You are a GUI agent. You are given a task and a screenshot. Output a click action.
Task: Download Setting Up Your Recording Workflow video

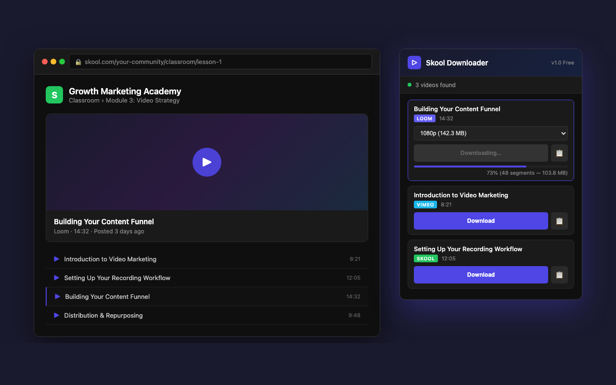481,275
